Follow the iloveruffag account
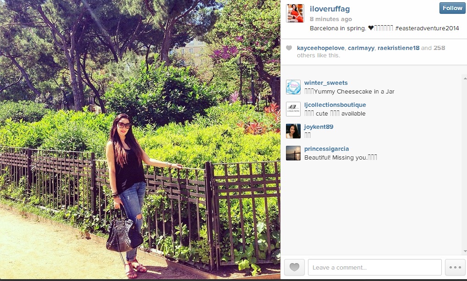This screenshot has width=467, height=281. (x=452, y=8)
